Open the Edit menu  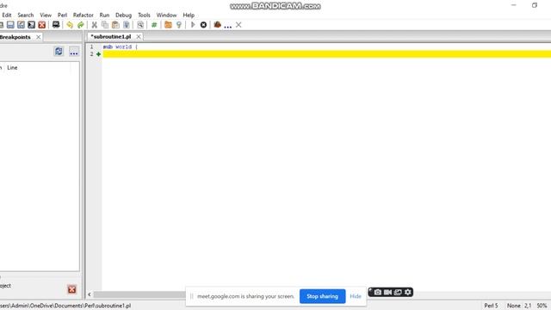[7, 15]
